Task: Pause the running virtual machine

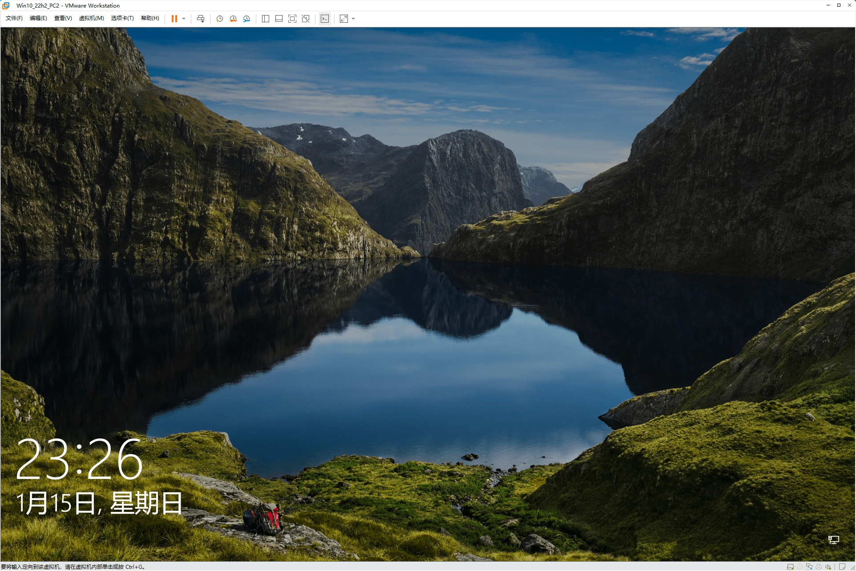Action: point(174,19)
